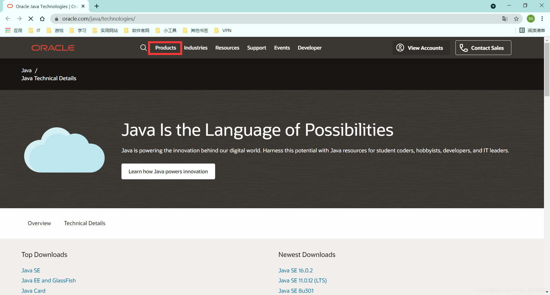
Task: Open the VPN bookmarks folder
Action: (223, 30)
